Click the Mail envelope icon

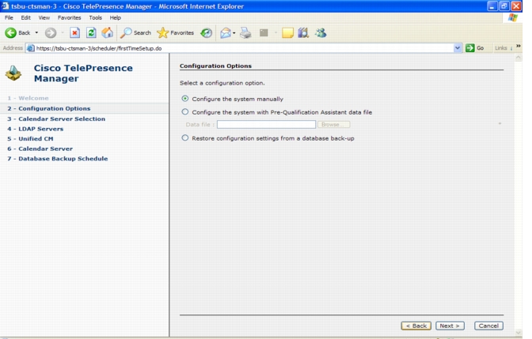226,33
